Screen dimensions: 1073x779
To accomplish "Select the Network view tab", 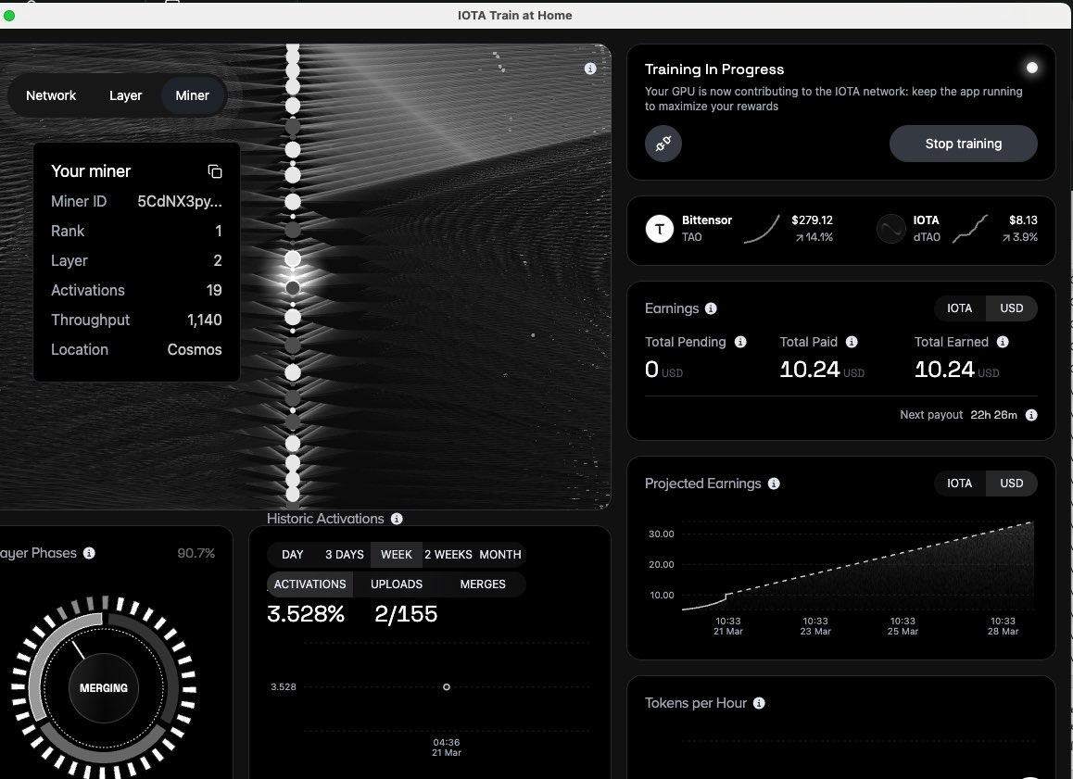I will tap(51, 95).
